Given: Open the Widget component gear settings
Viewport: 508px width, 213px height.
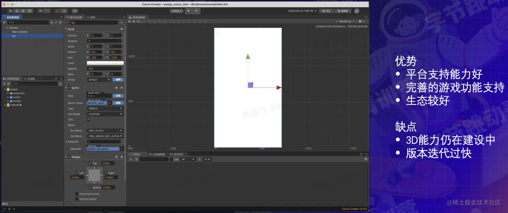Looking at the screenshot, I should click(x=122, y=157).
